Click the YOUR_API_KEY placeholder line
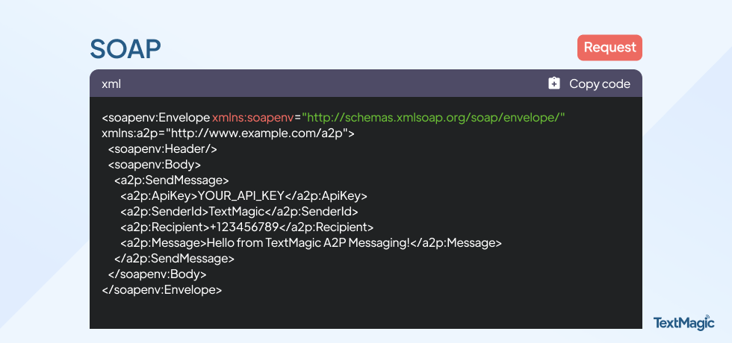The width and height of the screenshot is (732, 343). (x=244, y=196)
